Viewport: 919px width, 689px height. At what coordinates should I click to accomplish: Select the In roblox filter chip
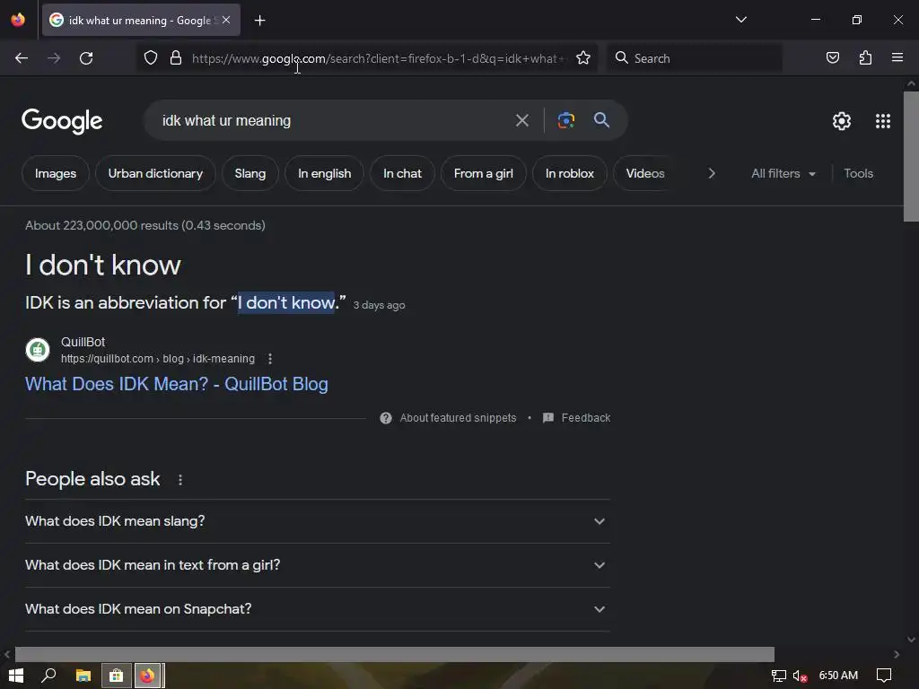coord(570,173)
